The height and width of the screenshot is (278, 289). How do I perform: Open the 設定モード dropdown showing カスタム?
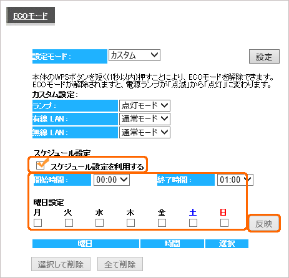point(134,55)
